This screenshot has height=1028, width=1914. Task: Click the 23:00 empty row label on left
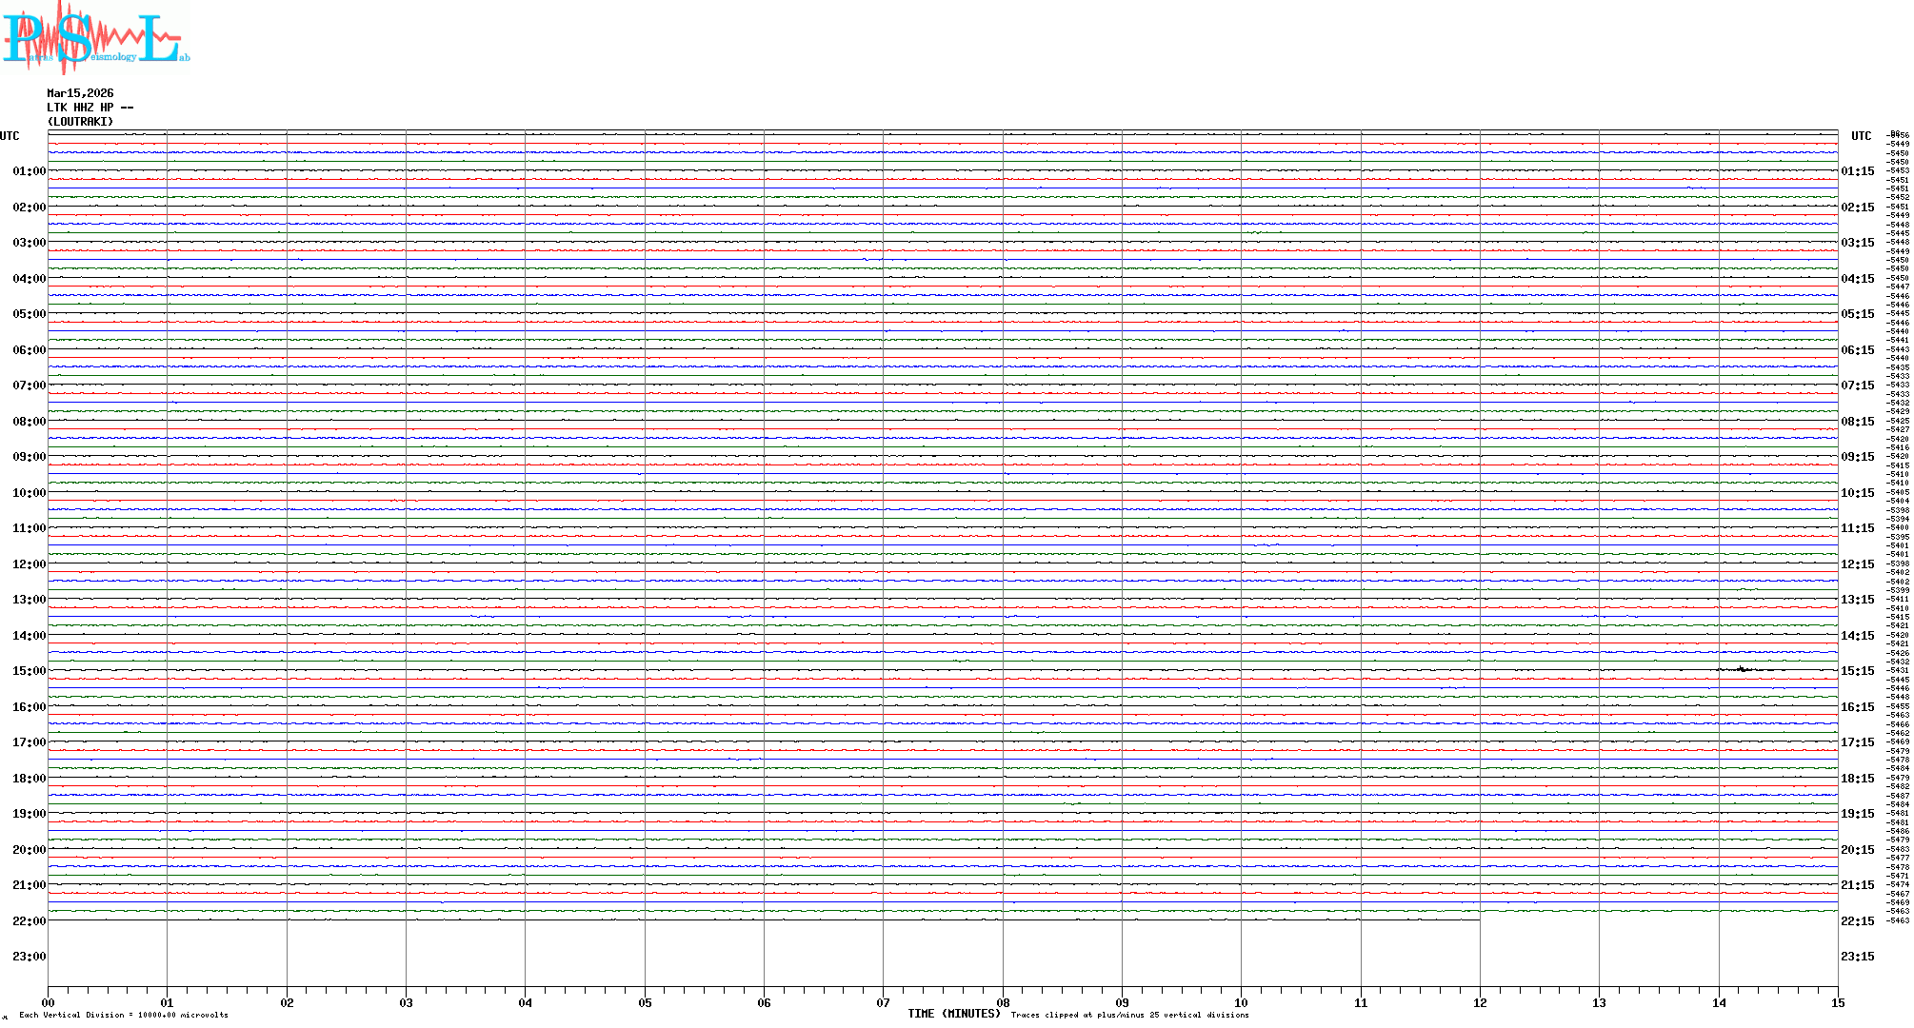29,957
